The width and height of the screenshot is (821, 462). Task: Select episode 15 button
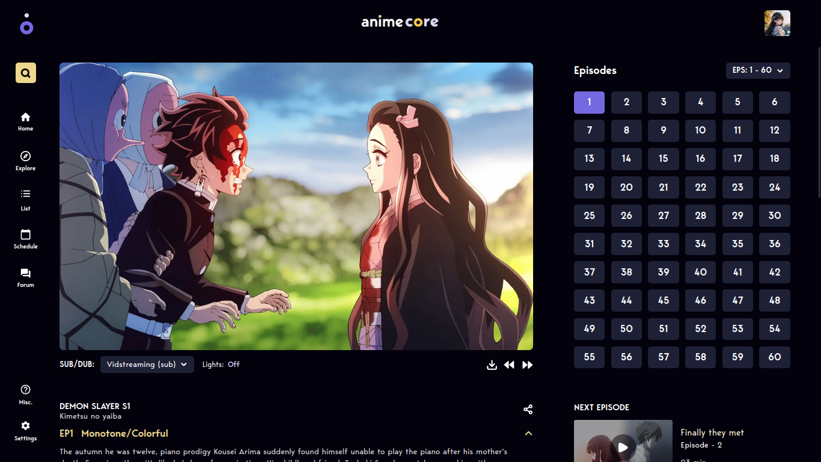coord(664,159)
